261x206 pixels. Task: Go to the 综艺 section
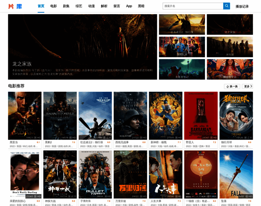click(79, 6)
